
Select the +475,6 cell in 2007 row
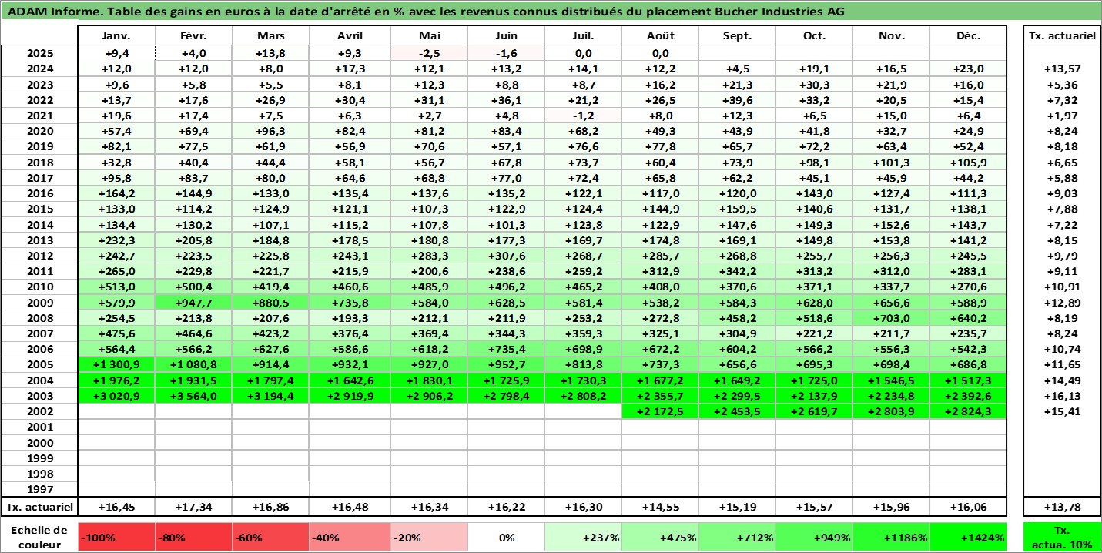pyautogui.click(x=117, y=333)
